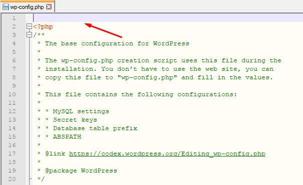Click line number 20 in the margin
303x185 pixels.
tap(12, 179)
